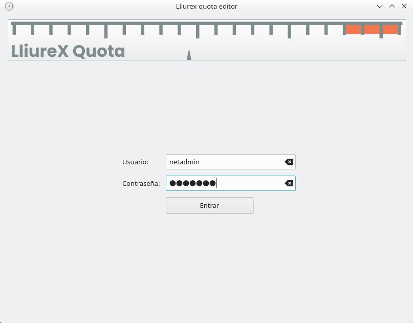Maximize the Lliurex-quota editor window

(x=392, y=6)
